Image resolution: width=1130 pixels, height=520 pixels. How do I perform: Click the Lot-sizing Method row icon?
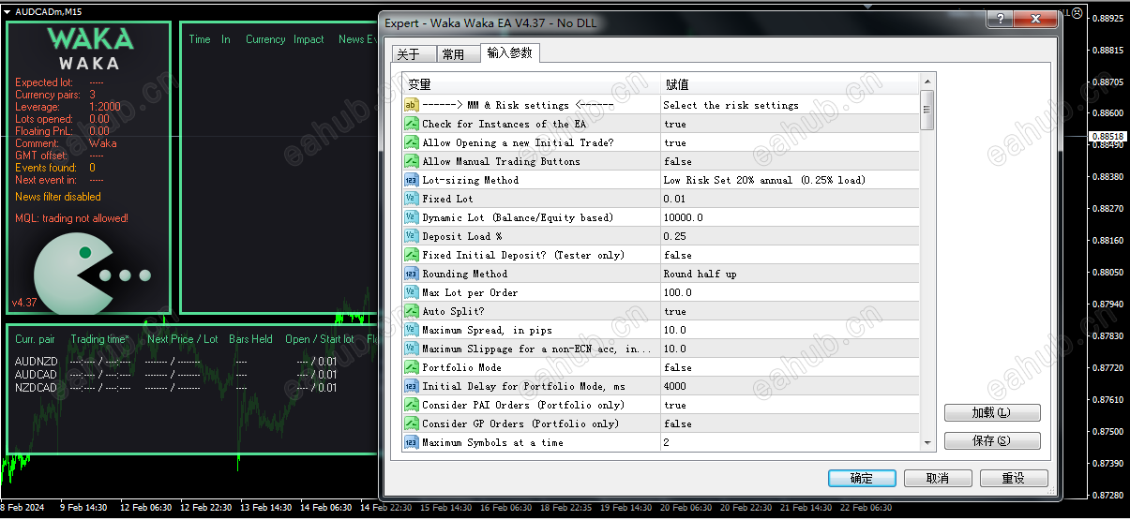[411, 180]
